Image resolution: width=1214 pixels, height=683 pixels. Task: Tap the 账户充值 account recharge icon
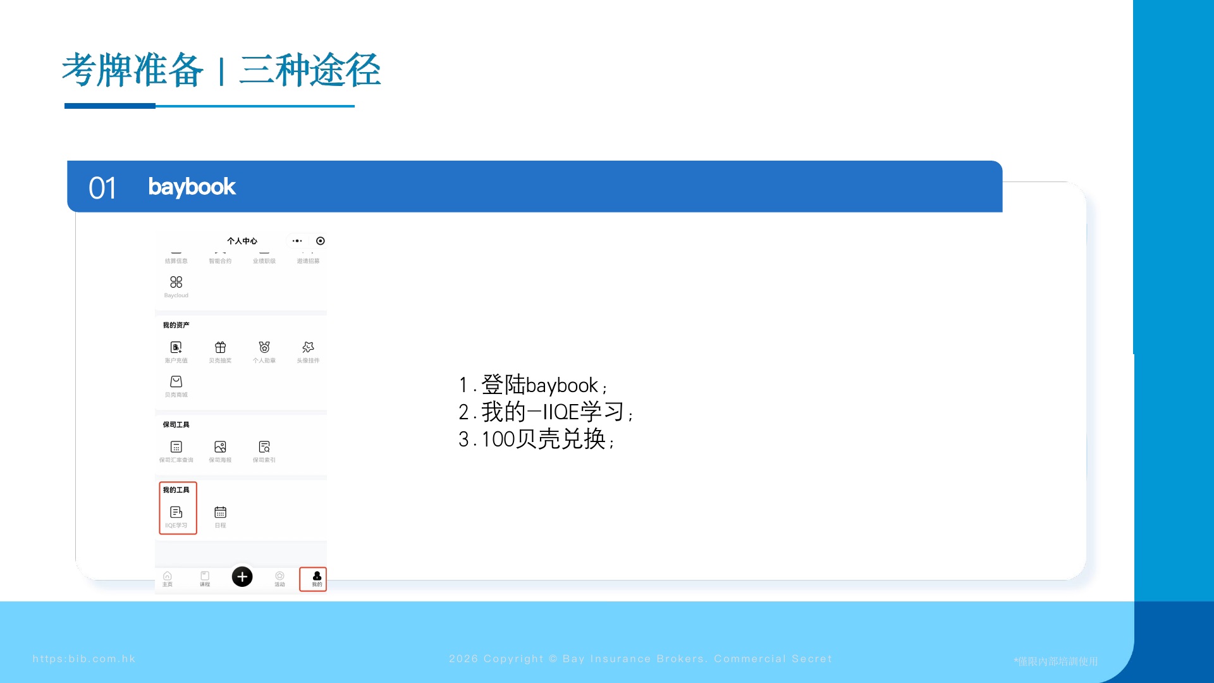(176, 347)
